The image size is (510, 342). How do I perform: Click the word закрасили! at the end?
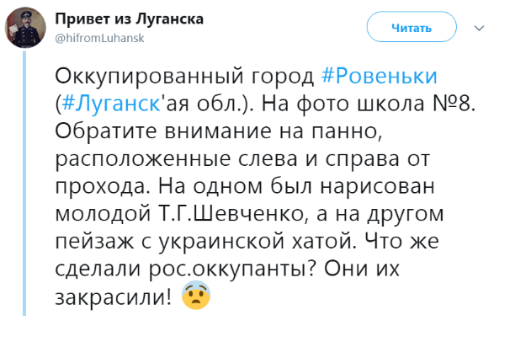[112, 297]
